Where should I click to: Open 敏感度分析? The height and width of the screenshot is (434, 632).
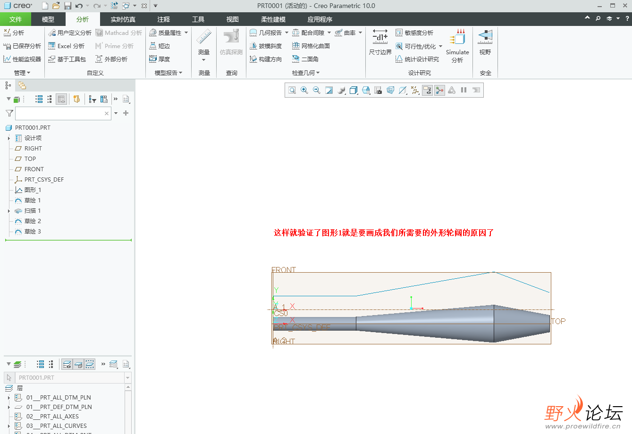[x=414, y=33]
